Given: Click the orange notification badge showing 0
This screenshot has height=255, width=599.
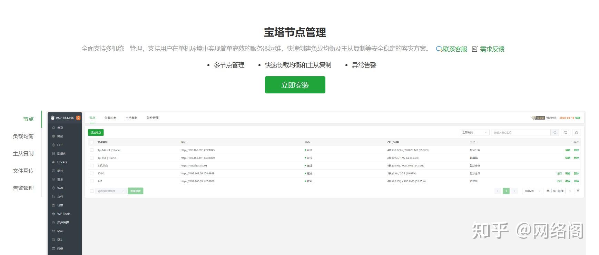Looking at the screenshot, I should point(78,118).
